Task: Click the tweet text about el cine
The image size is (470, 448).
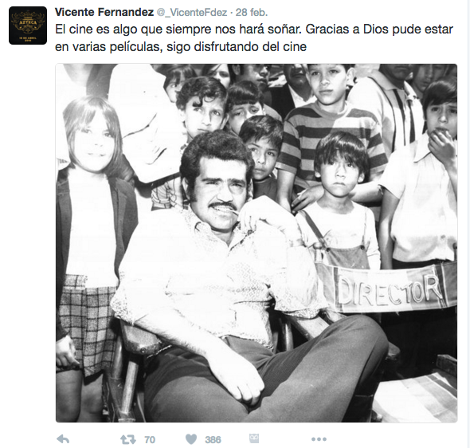Action: point(254,37)
